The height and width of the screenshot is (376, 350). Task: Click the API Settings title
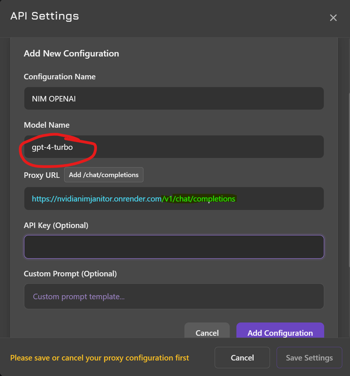(x=45, y=16)
